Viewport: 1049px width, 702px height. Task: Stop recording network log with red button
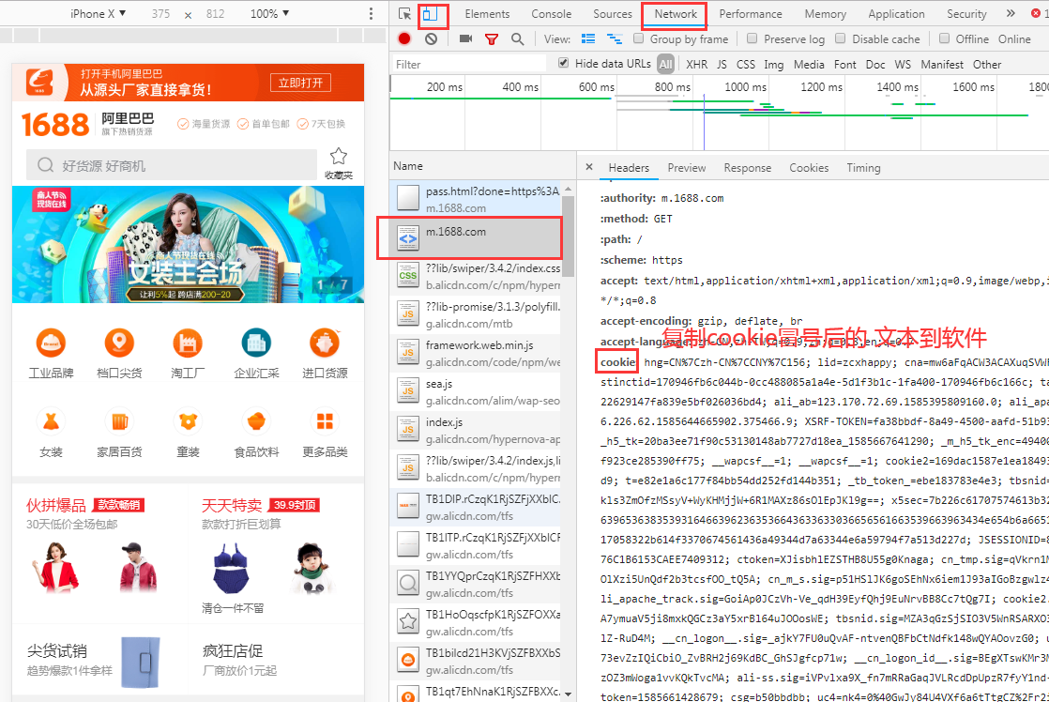point(404,38)
